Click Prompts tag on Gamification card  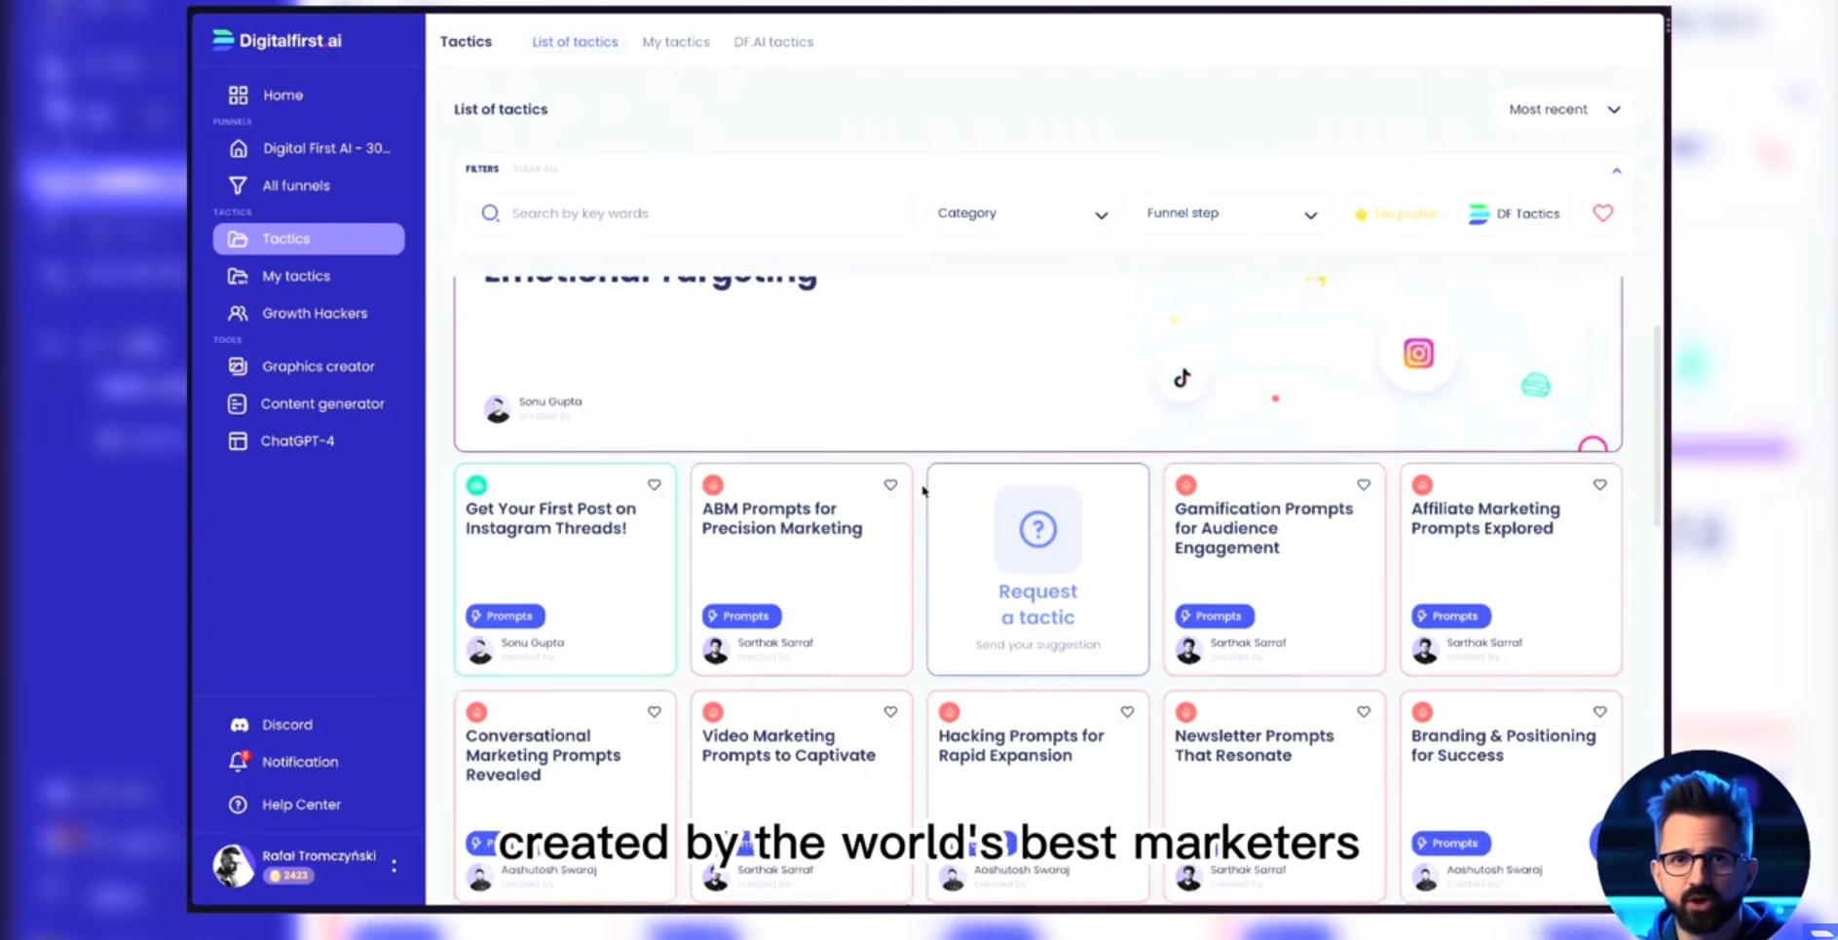[x=1214, y=617]
